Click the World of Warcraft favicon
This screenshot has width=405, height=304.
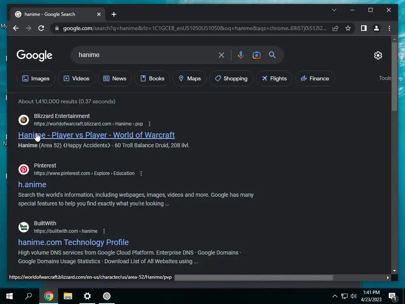(x=23, y=120)
